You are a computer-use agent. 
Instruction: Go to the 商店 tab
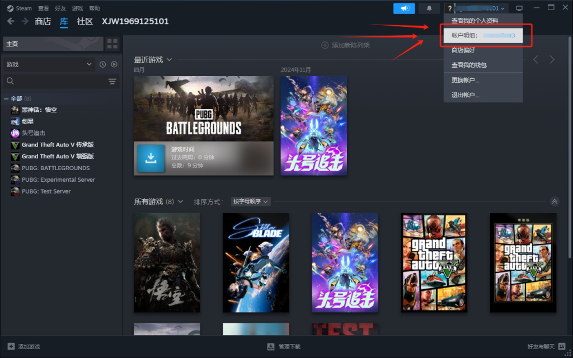click(43, 22)
